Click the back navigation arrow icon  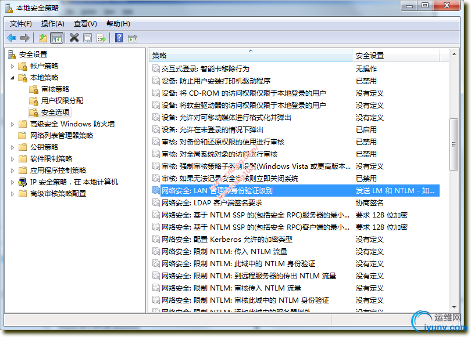(x=12, y=38)
